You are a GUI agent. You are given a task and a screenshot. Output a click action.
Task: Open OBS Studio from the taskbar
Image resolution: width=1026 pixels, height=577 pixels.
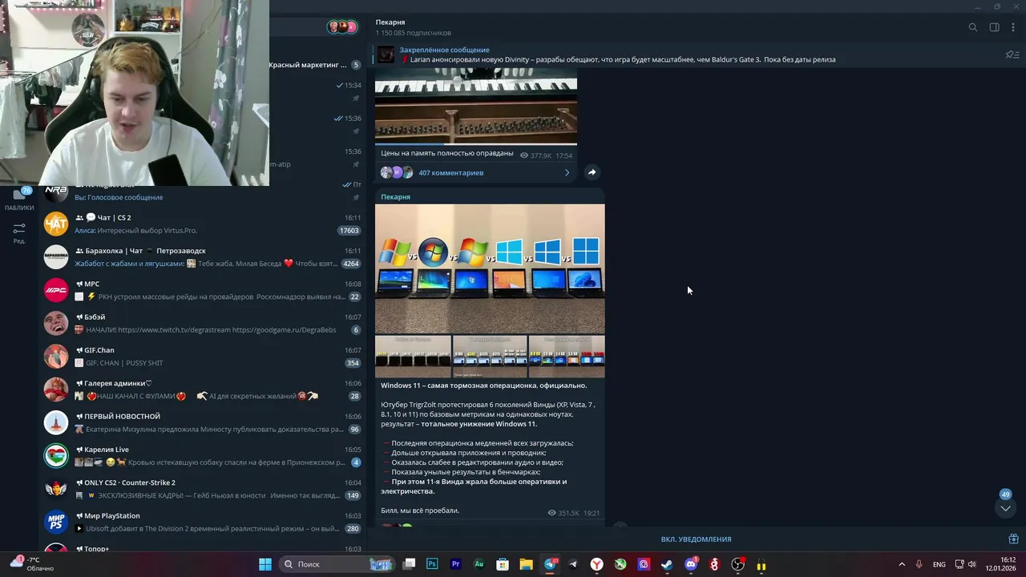pyautogui.click(x=737, y=564)
